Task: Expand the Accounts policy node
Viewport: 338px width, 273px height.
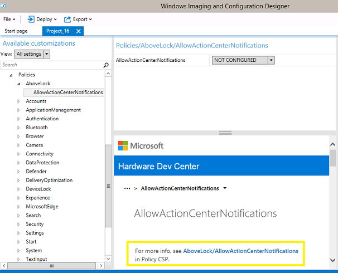Action: click(18, 101)
